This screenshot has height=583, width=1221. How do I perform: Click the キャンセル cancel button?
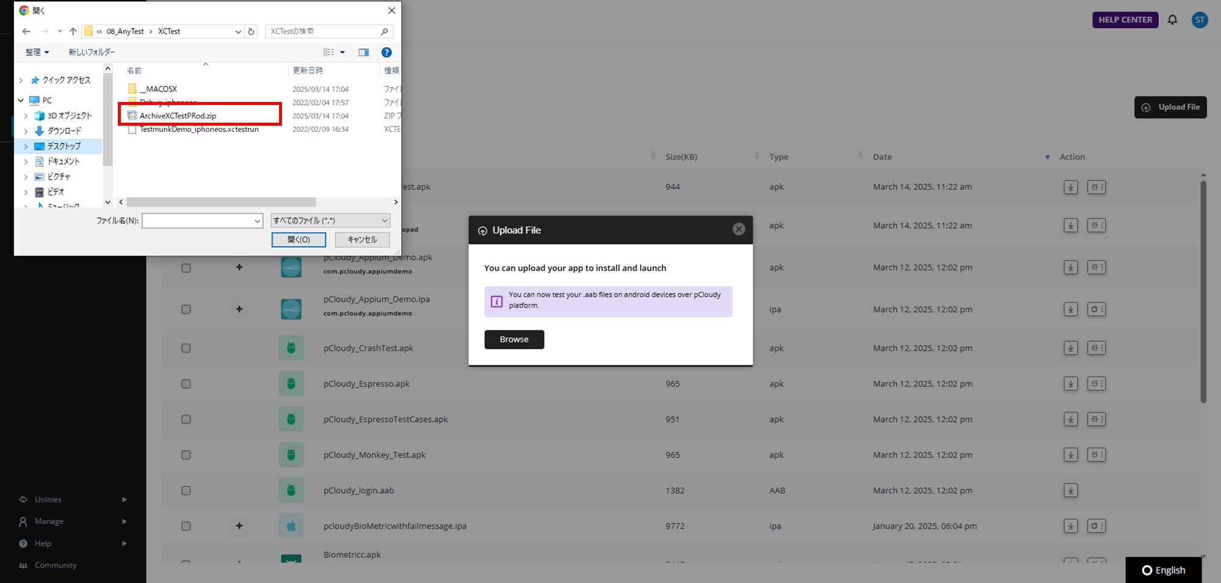click(362, 240)
